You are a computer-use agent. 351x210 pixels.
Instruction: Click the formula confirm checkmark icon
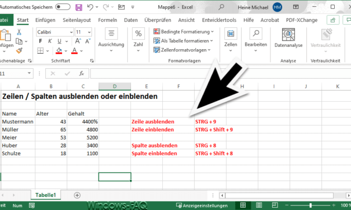(x=67, y=74)
